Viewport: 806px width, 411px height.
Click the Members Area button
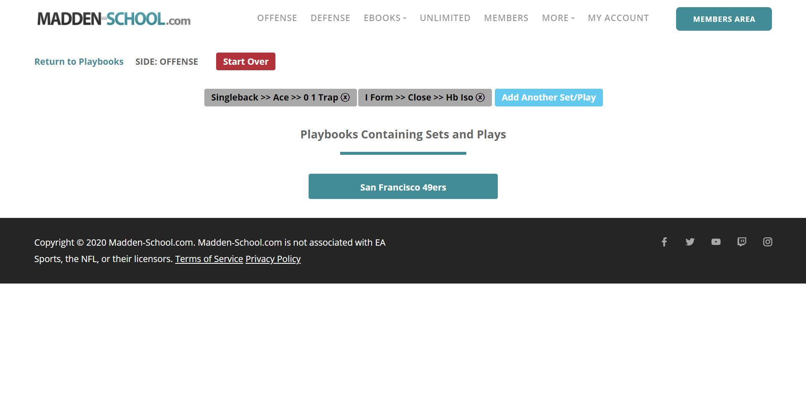coord(724,19)
